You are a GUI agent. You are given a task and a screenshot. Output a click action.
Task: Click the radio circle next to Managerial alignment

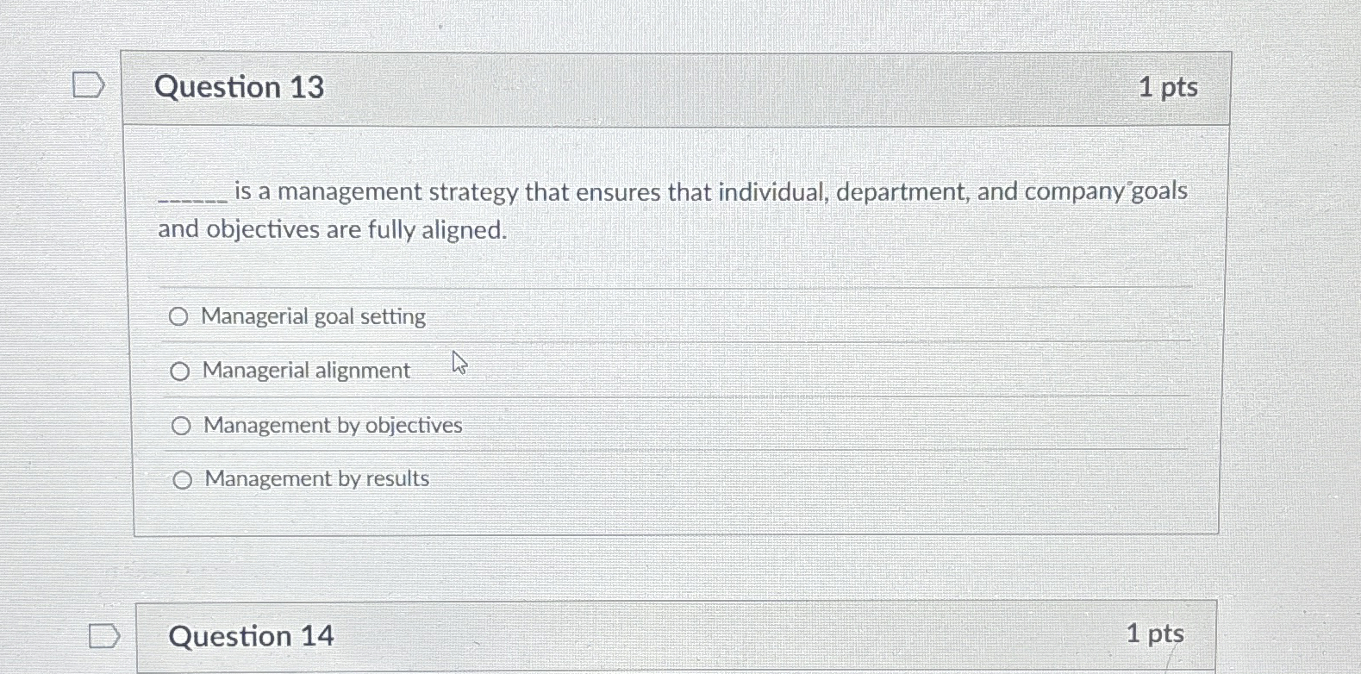tap(180, 371)
